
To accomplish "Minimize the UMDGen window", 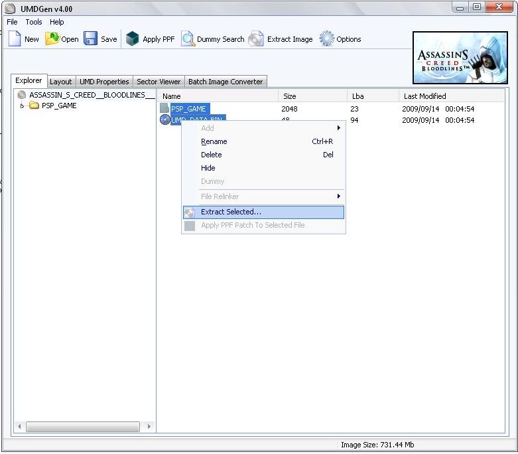I will click(460, 7).
